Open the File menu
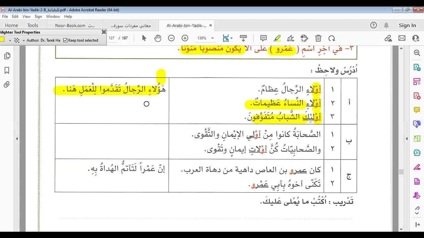Image resolution: width=424 pixels, height=238 pixels. pos(5,17)
